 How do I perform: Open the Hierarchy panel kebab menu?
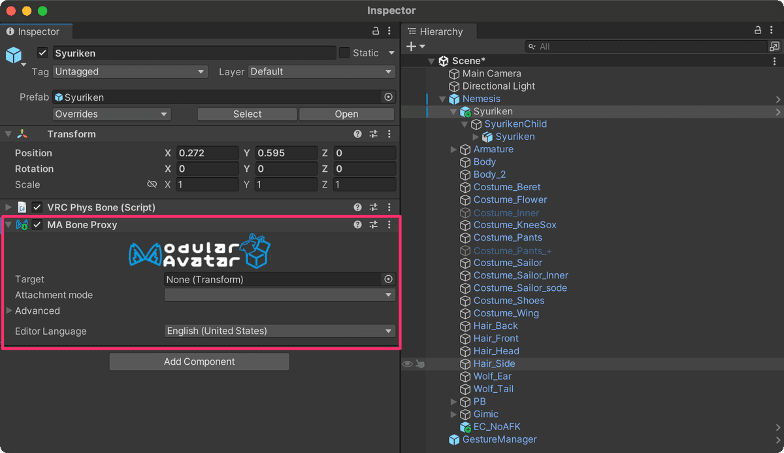[771, 31]
